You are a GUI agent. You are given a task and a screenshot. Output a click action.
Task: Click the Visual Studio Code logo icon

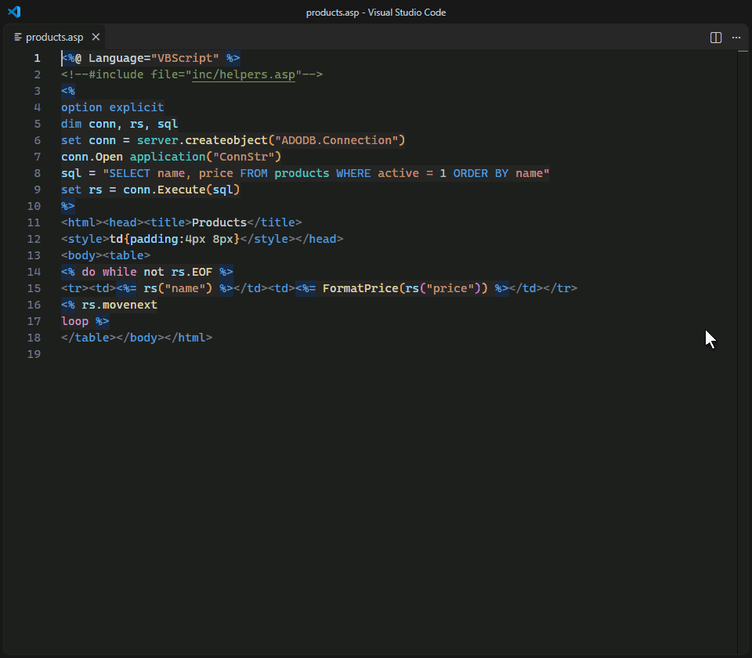(14, 12)
